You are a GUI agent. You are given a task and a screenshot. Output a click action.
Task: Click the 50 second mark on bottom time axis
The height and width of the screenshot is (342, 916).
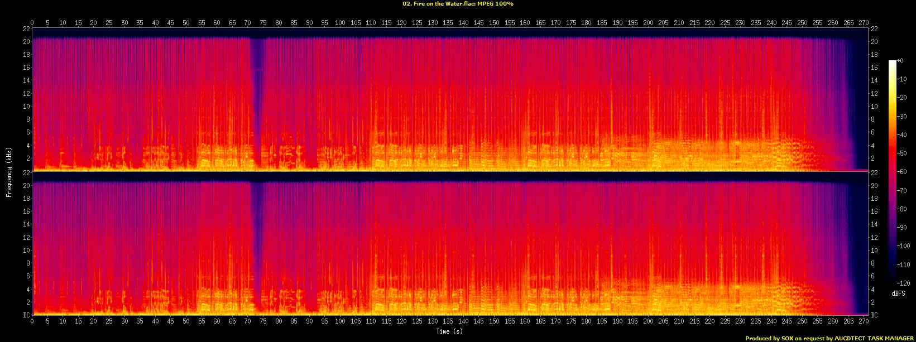click(186, 321)
